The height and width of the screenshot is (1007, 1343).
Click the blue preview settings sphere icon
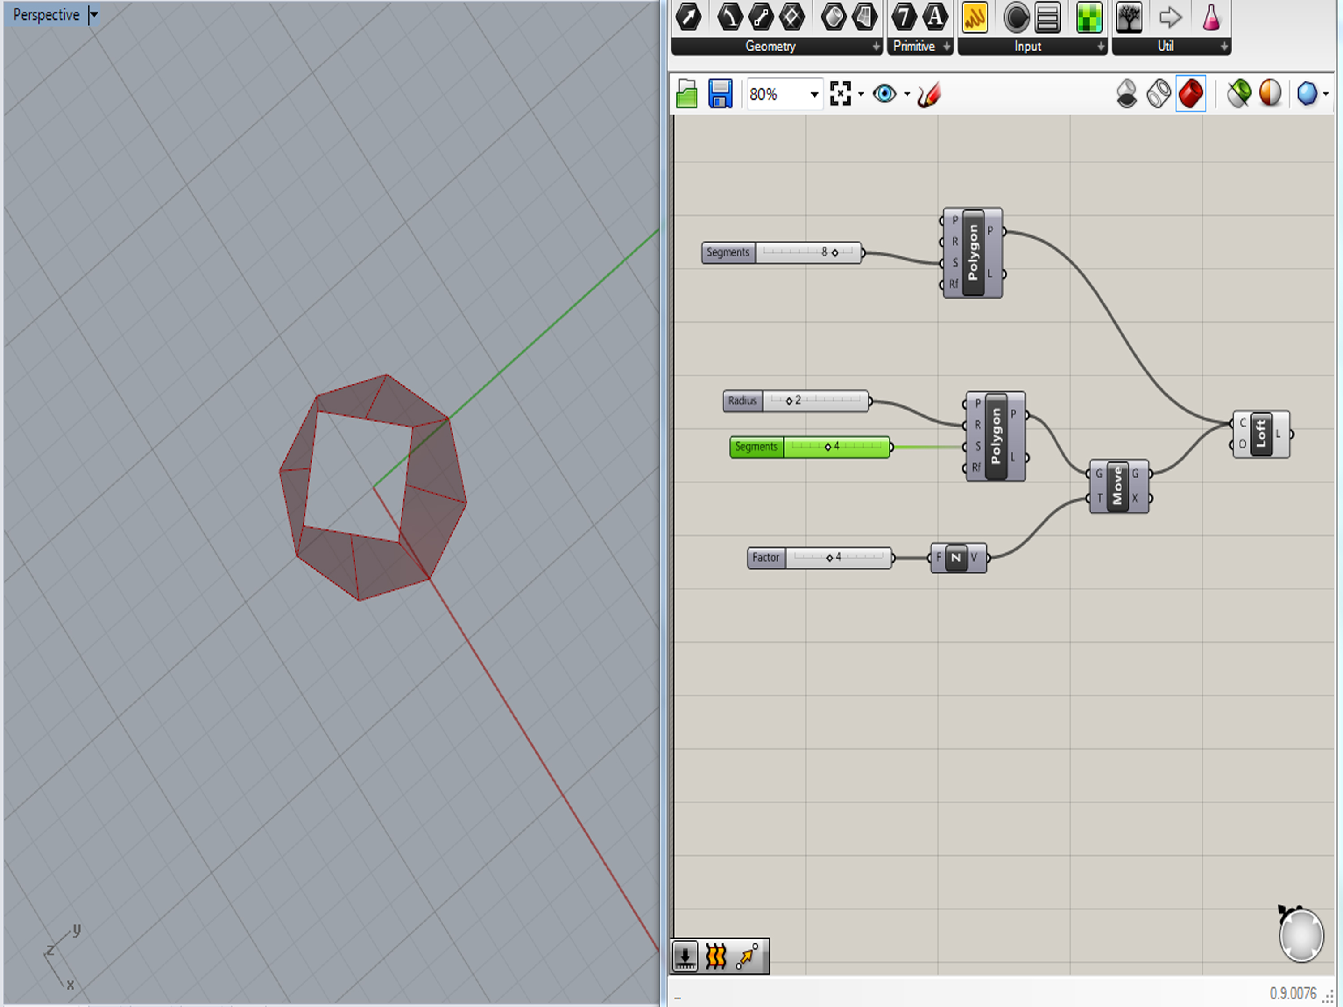(x=1307, y=94)
